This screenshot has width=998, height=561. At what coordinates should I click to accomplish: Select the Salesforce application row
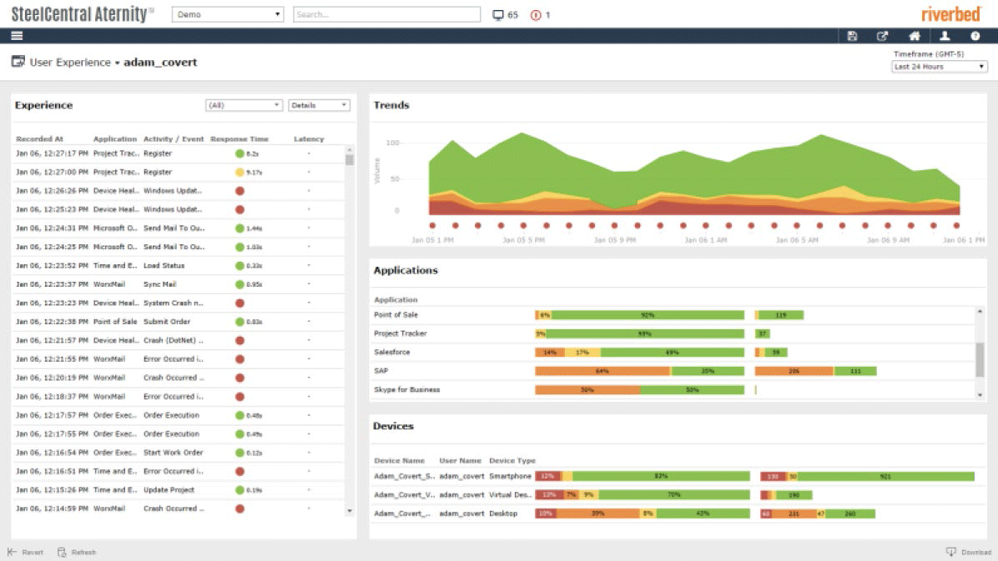tap(391, 353)
